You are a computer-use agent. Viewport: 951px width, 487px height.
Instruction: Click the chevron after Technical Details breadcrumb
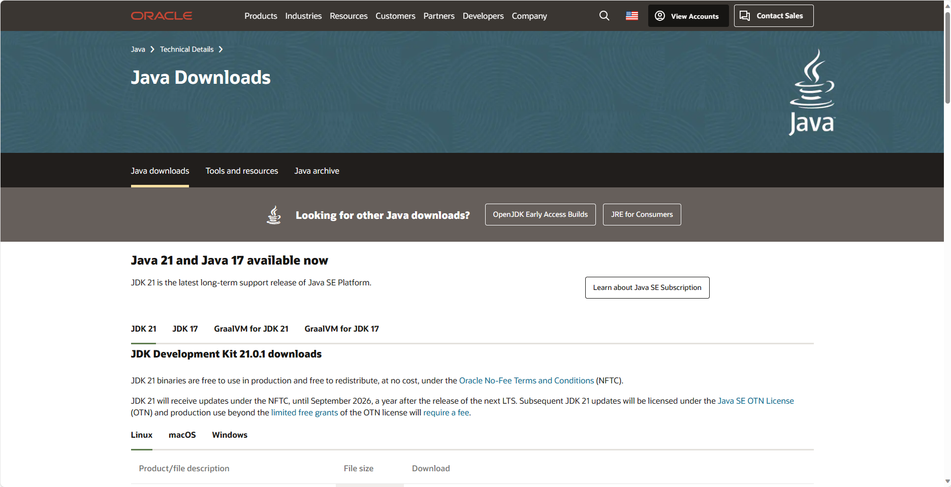[220, 49]
